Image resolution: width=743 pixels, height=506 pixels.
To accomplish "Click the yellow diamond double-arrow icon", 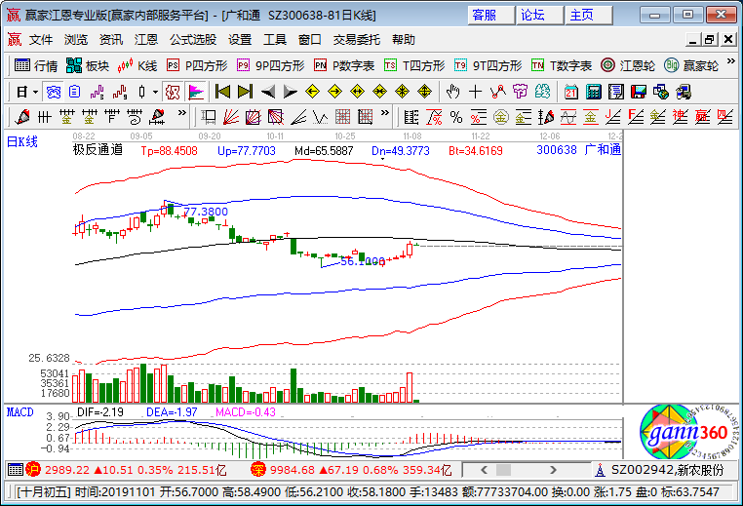I will [x=357, y=92].
